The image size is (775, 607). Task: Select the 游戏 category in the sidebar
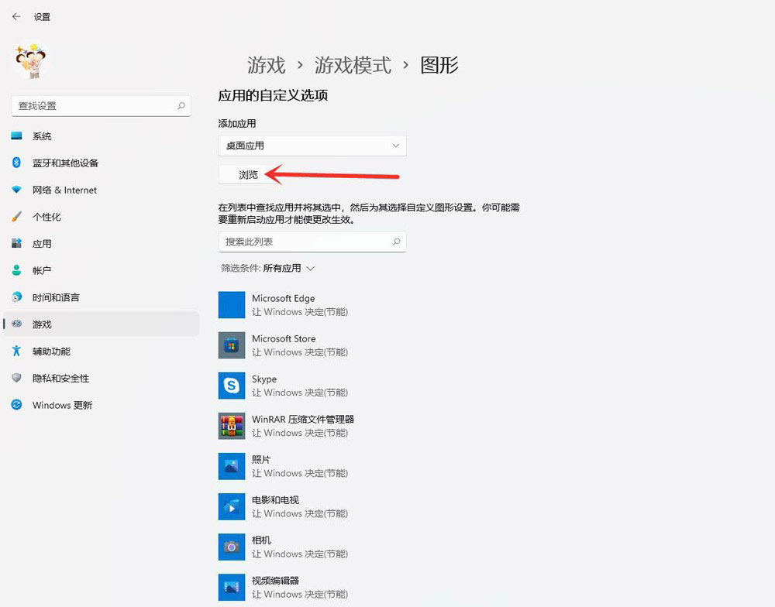[x=101, y=324]
